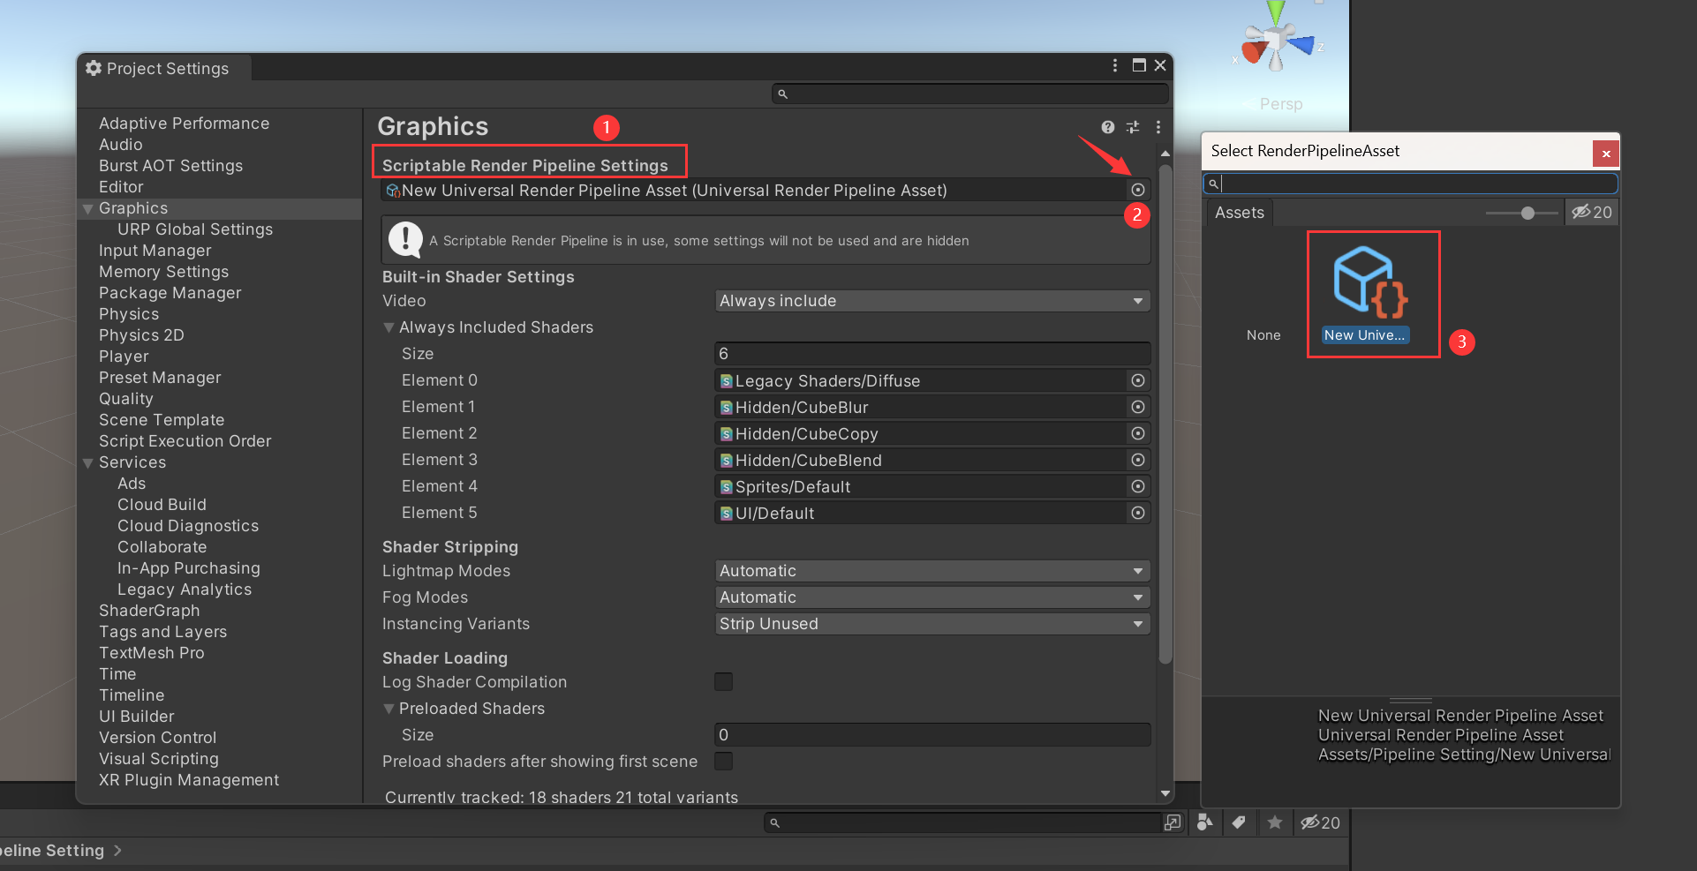
Task: Open Memory Settings in sidebar
Action: click(x=164, y=272)
